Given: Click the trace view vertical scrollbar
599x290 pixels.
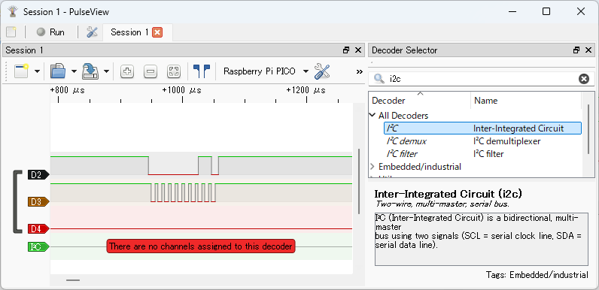Looking at the screenshot, I should pyautogui.click(x=359, y=181).
